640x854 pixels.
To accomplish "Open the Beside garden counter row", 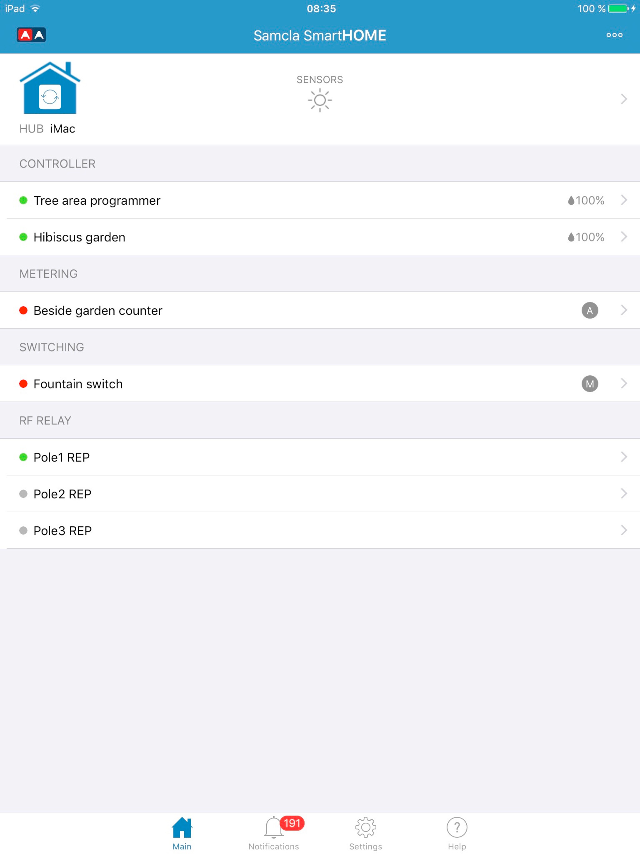I will (320, 310).
